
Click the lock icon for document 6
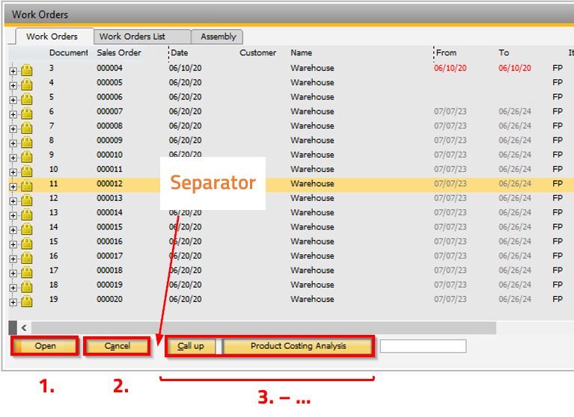point(27,114)
